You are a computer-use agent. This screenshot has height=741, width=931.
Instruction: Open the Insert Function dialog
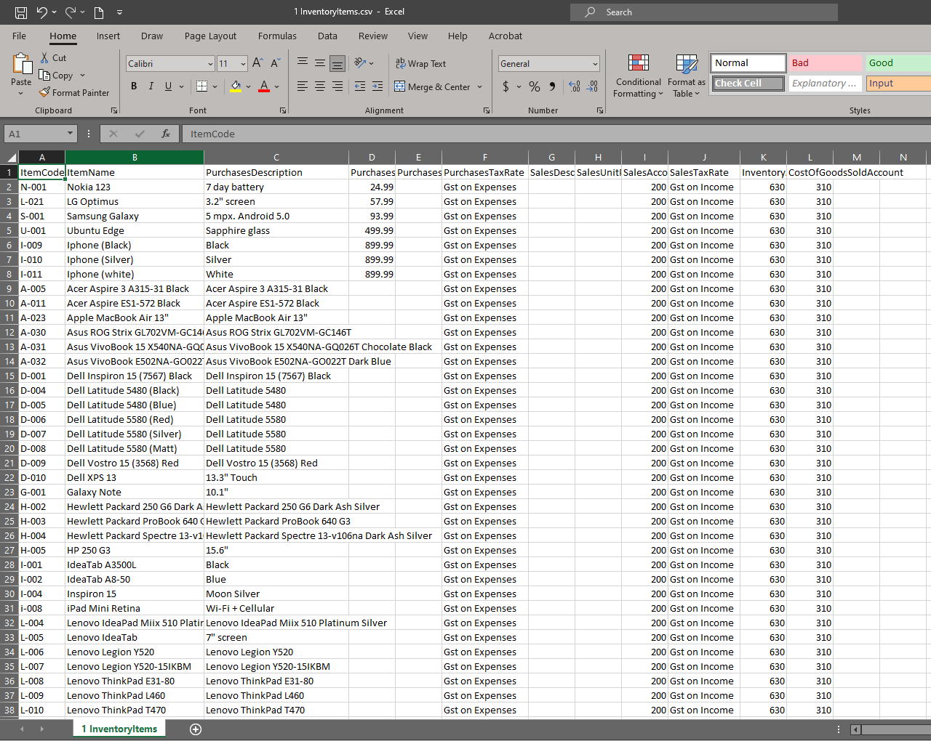[166, 134]
